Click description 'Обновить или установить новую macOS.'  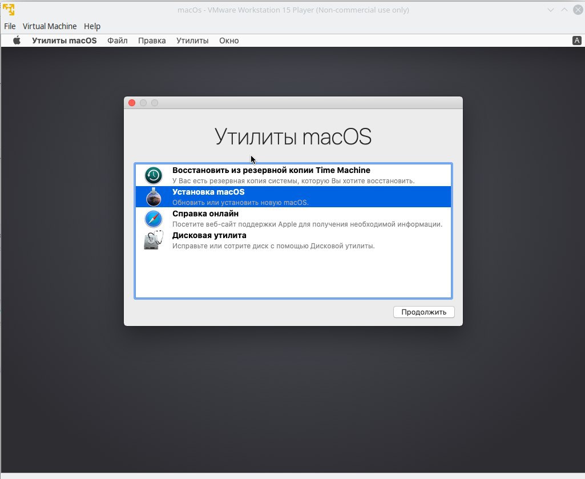pos(240,203)
